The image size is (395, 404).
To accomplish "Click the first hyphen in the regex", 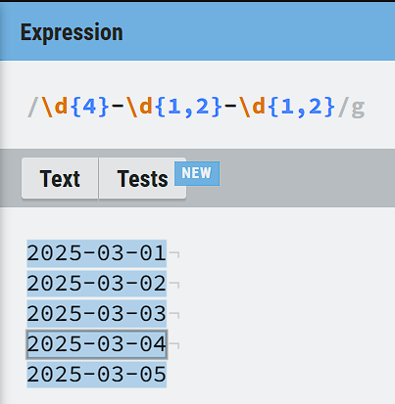I will coord(118,107).
